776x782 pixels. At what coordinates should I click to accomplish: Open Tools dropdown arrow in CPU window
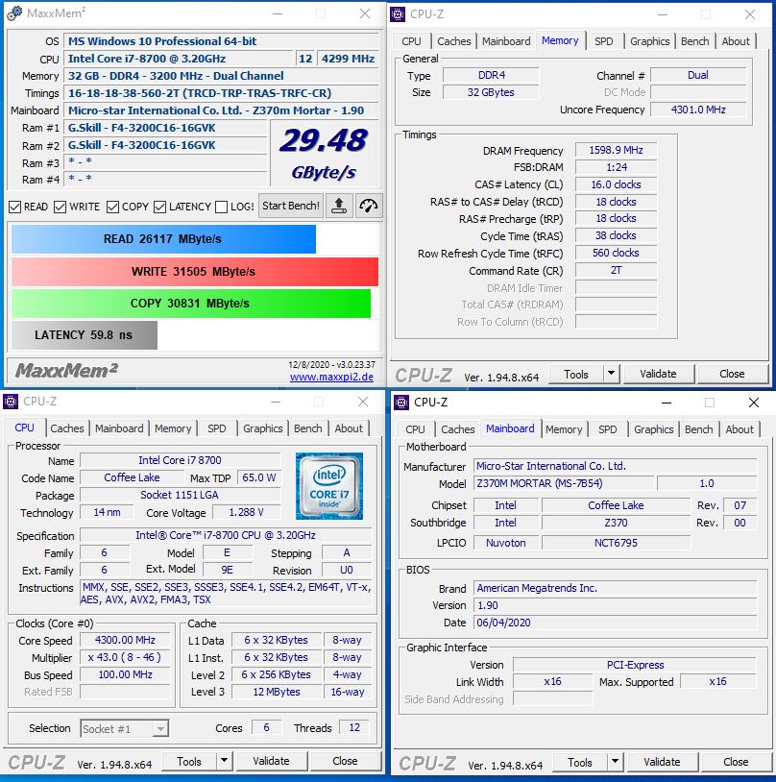224,761
